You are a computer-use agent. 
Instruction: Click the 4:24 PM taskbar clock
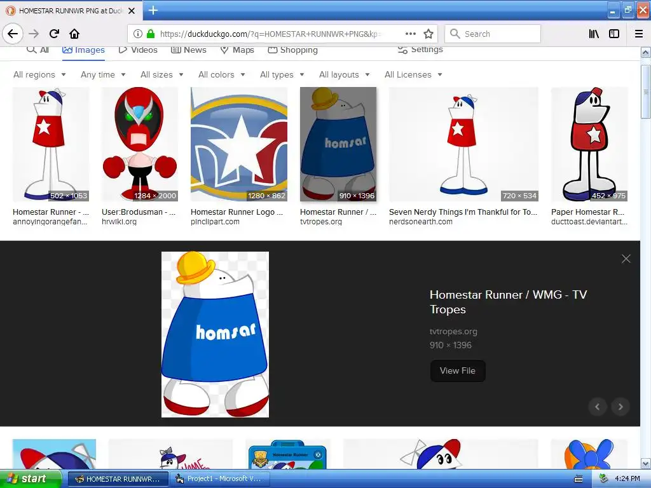point(627,478)
